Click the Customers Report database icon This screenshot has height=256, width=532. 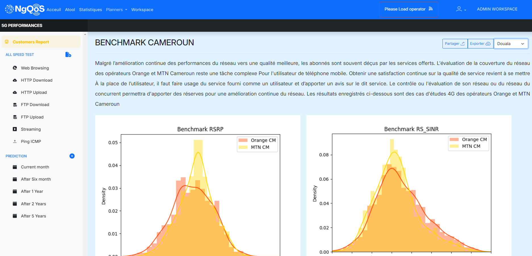[x=7, y=42]
